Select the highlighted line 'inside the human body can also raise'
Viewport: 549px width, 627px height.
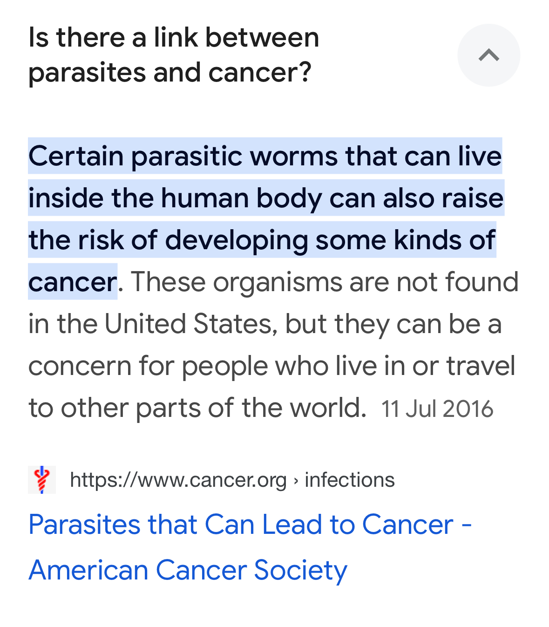266,198
